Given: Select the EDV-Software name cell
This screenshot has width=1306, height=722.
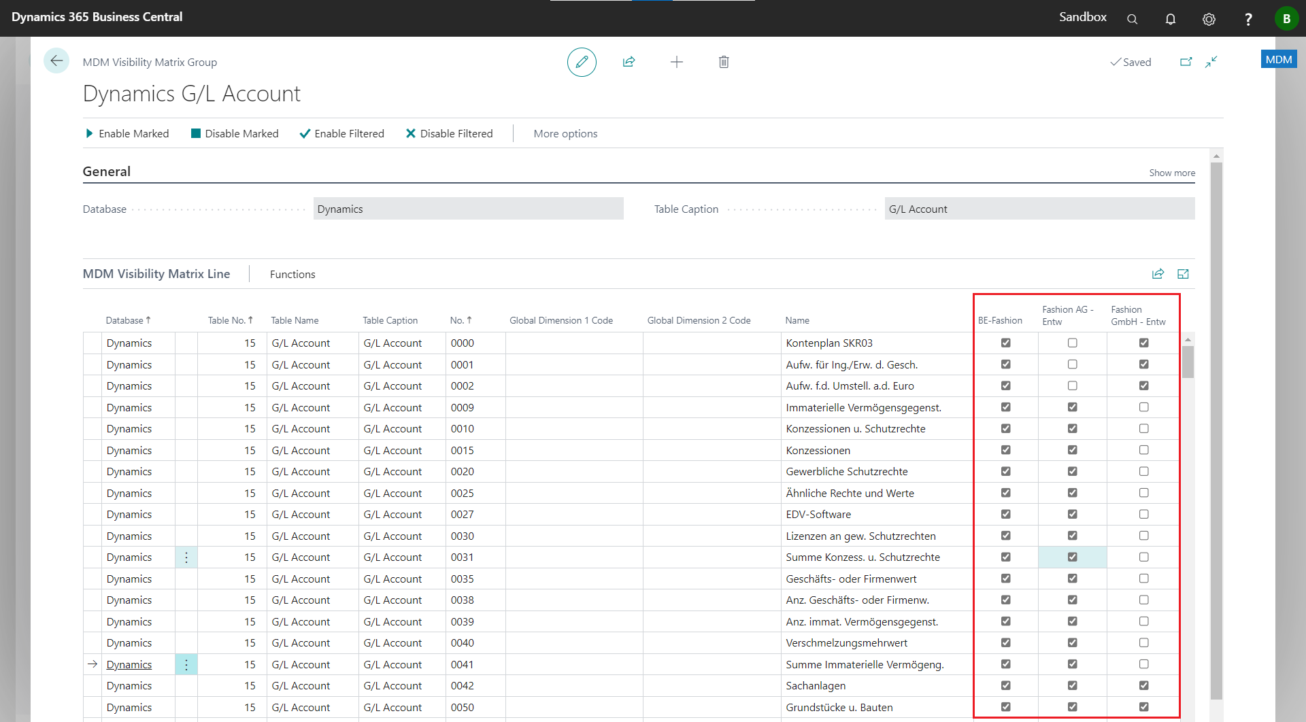Looking at the screenshot, I should (x=877, y=515).
